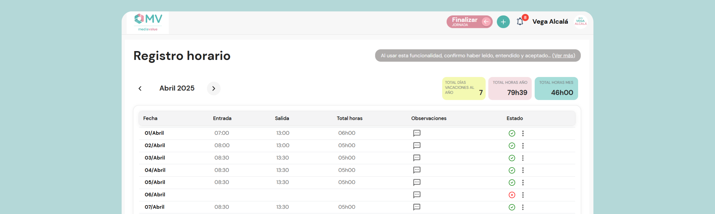Click the Entrada column header

click(222, 118)
